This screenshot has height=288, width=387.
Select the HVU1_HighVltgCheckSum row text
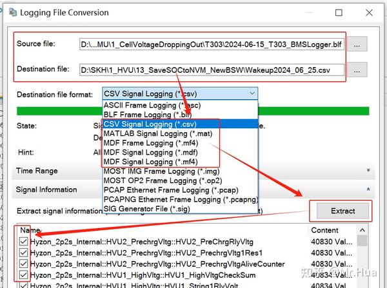pos(143,275)
